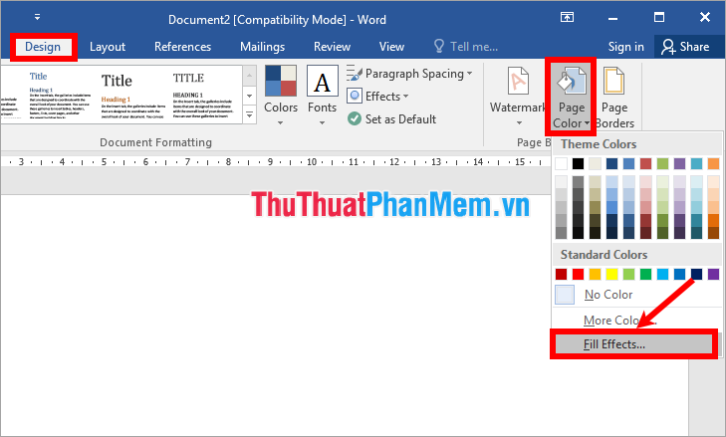Image resolution: width=726 pixels, height=437 pixels.
Task: Select the yellow standard color swatch
Action: coord(612,274)
